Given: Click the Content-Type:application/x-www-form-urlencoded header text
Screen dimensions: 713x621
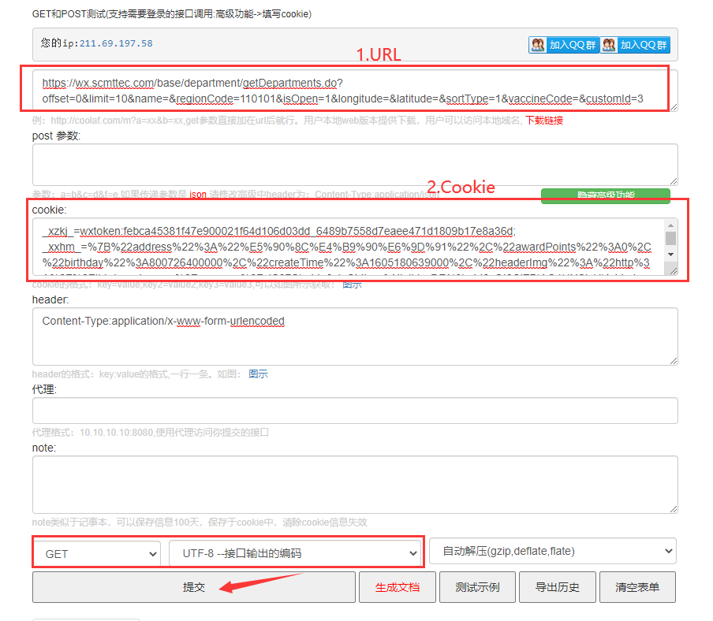Looking at the screenshot, I should [x=163, y=322].
